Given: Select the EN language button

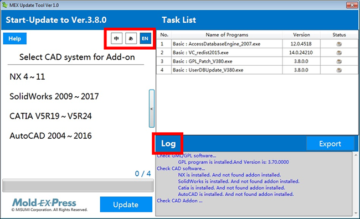Looking at the screenshot, I should (145, 38).
